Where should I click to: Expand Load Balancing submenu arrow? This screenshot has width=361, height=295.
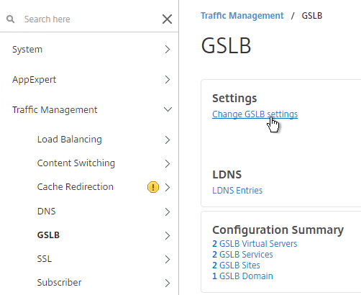click(168, 140)
